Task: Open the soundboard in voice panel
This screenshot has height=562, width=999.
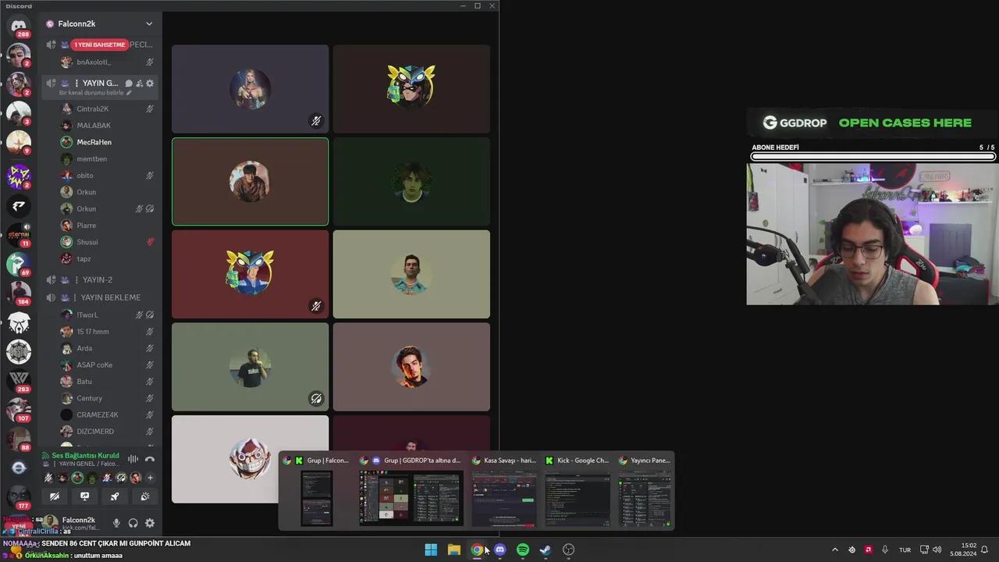Action: pos(145,496)
